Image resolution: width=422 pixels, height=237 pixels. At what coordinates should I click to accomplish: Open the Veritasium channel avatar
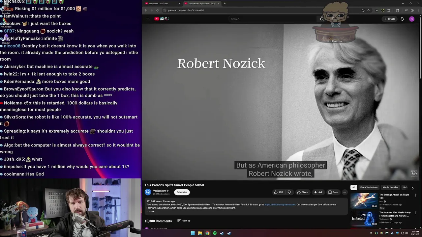pos(148,192)
